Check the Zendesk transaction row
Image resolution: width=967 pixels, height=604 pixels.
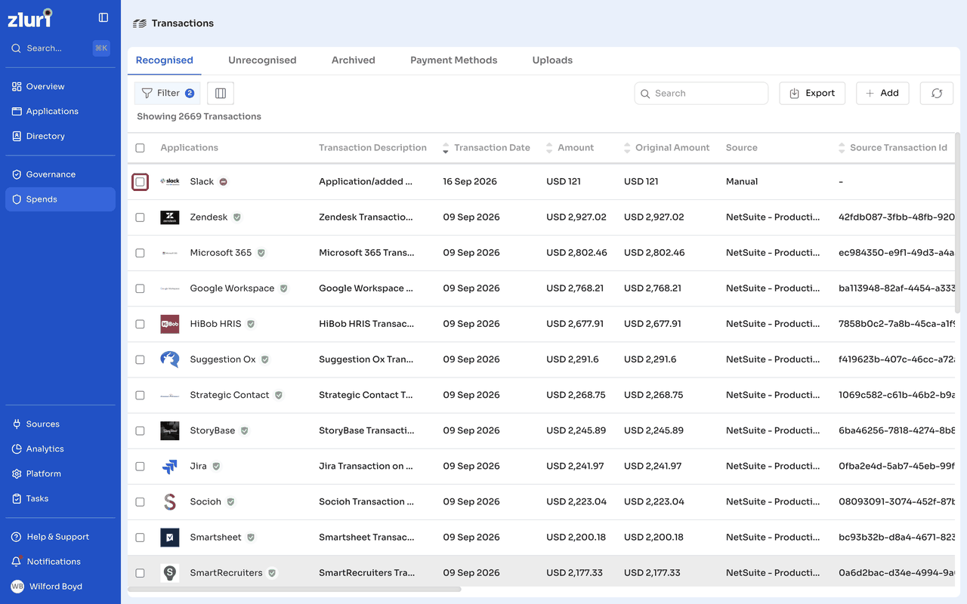140,217
